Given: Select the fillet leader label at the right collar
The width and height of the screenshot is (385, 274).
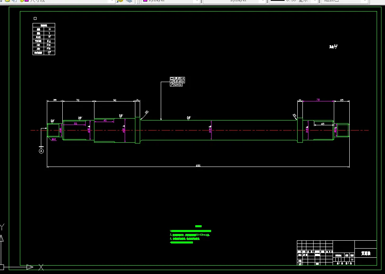Looking at the screenshot, I should (295, 115).
